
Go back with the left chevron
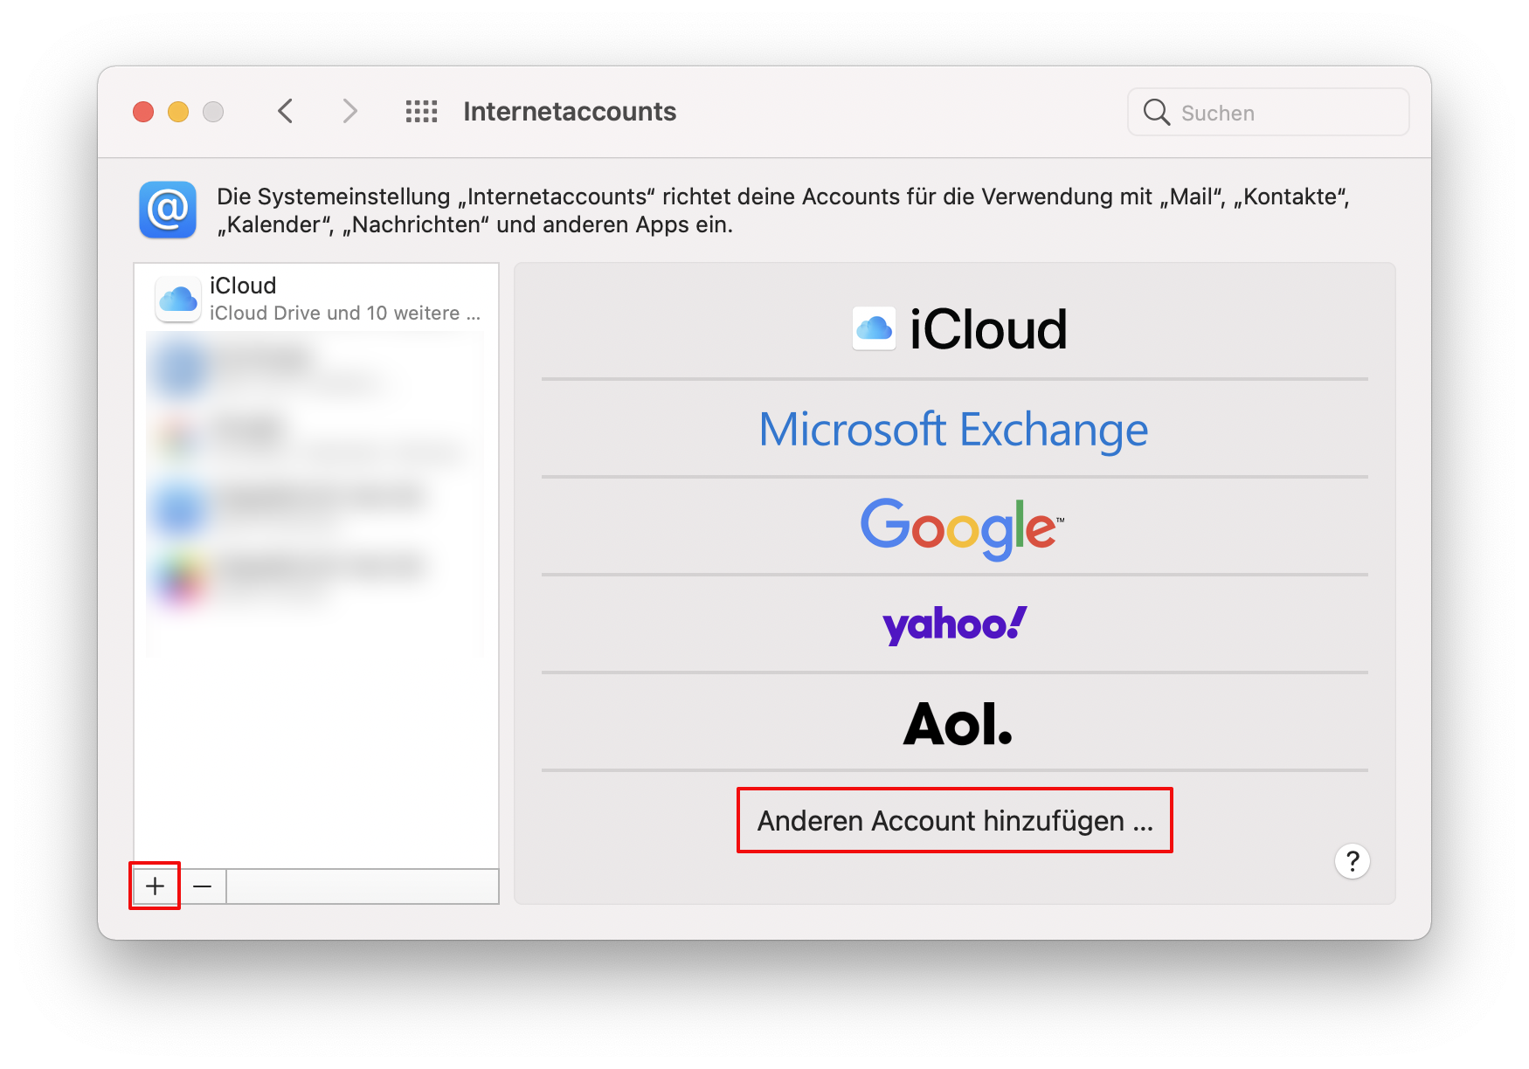285,112
